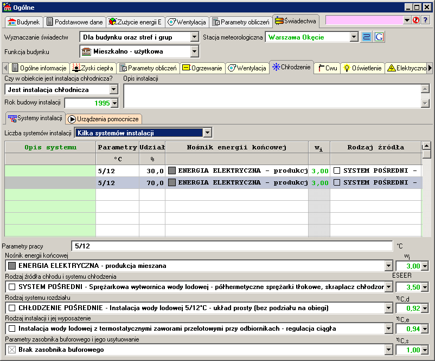Toggle checkbox beside CHŁODZENIE POŚREDNIE
The width and height of the screenshot is (435, 361).
coord(12,308)
